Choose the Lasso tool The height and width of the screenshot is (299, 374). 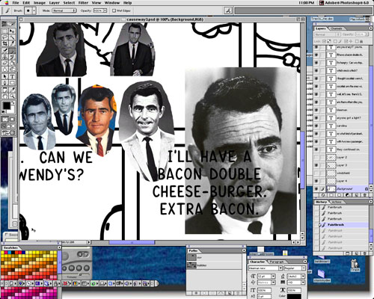click(4, 37)
